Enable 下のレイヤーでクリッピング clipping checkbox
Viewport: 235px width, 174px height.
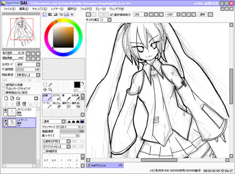pos(3,88)
